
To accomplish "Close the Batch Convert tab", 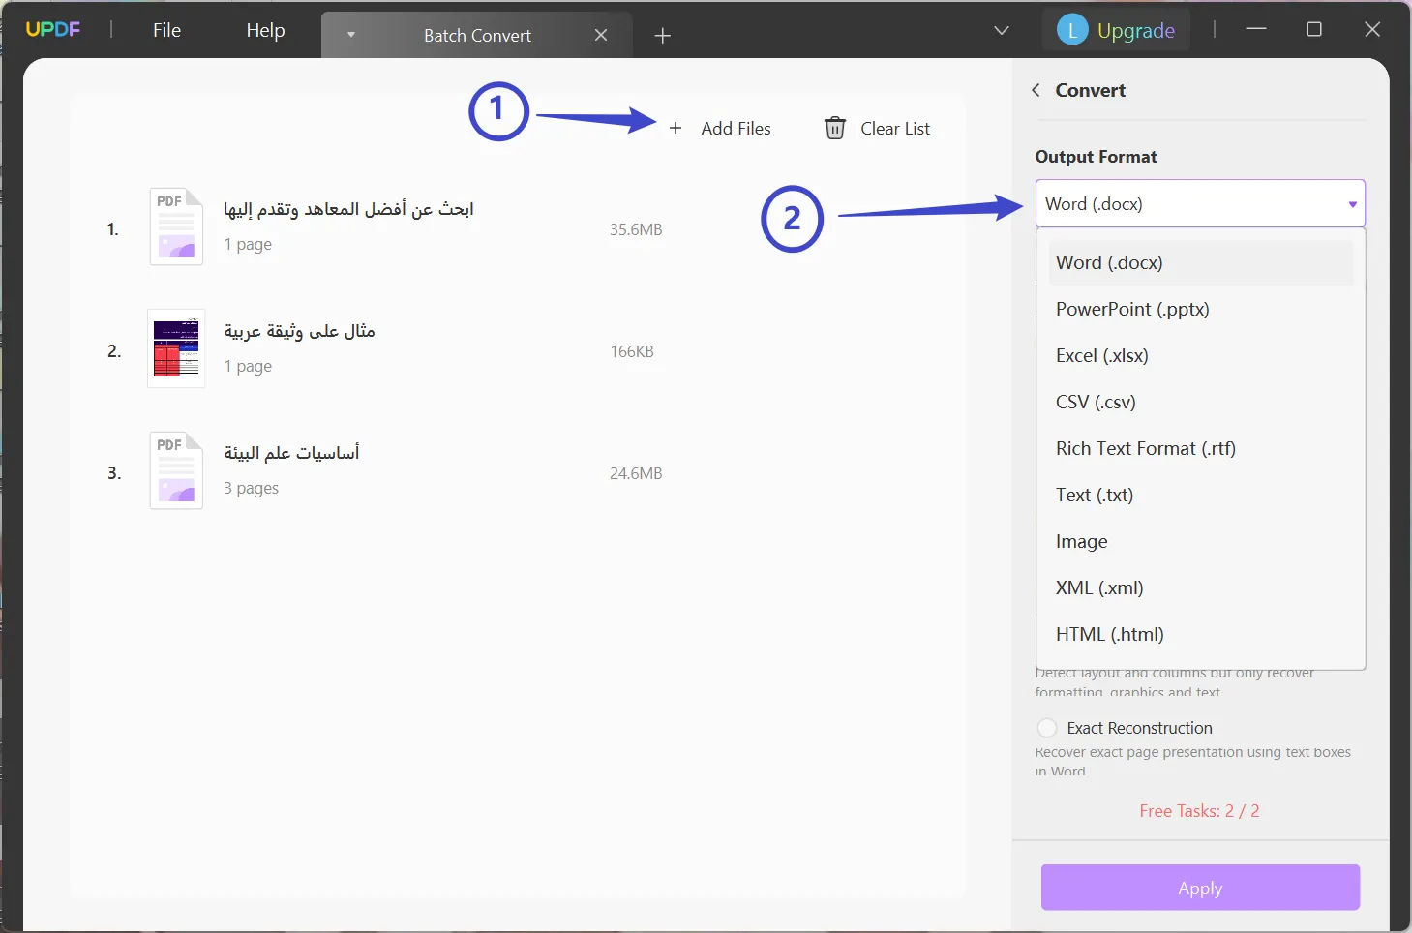I will [601, 34].
